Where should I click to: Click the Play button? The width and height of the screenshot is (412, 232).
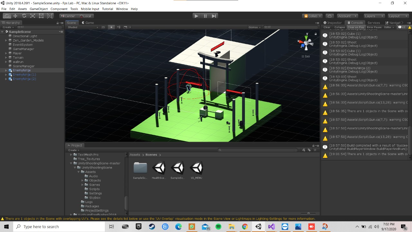(196, 16)
